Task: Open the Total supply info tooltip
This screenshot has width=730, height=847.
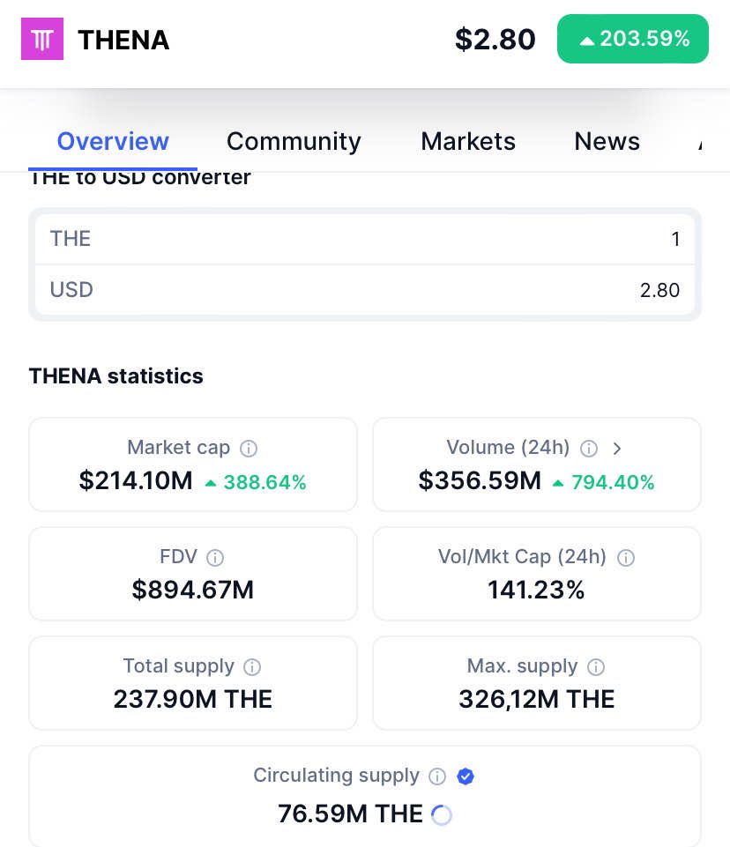Action: (252, 667)
